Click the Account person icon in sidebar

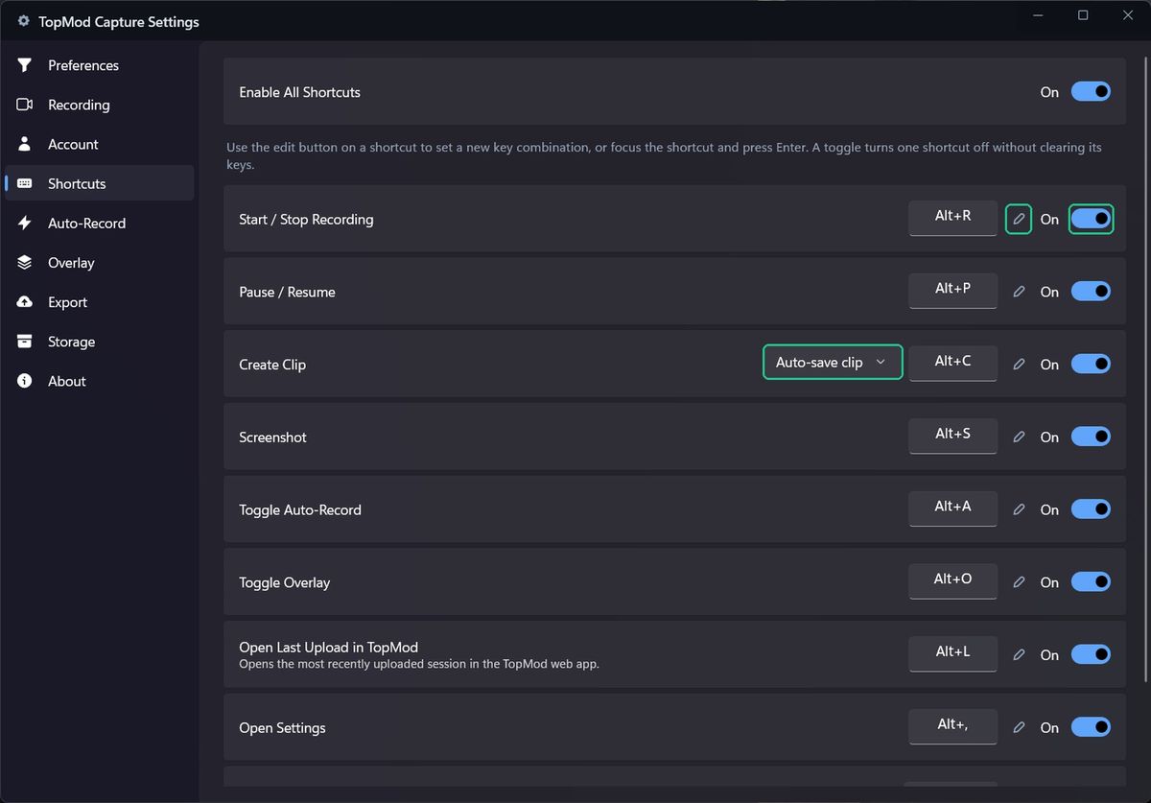coord(25,144)
